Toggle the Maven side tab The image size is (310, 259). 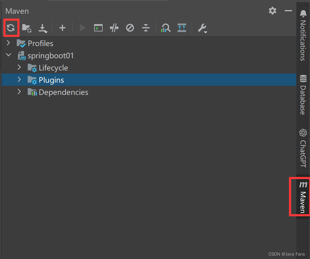click(303, 197)
